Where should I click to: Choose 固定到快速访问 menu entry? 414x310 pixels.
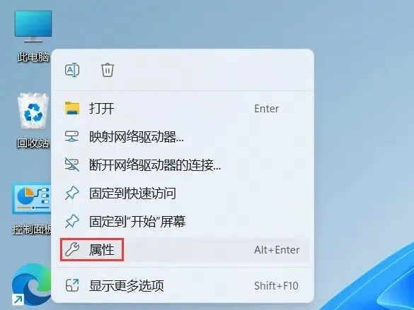(182, 193)
